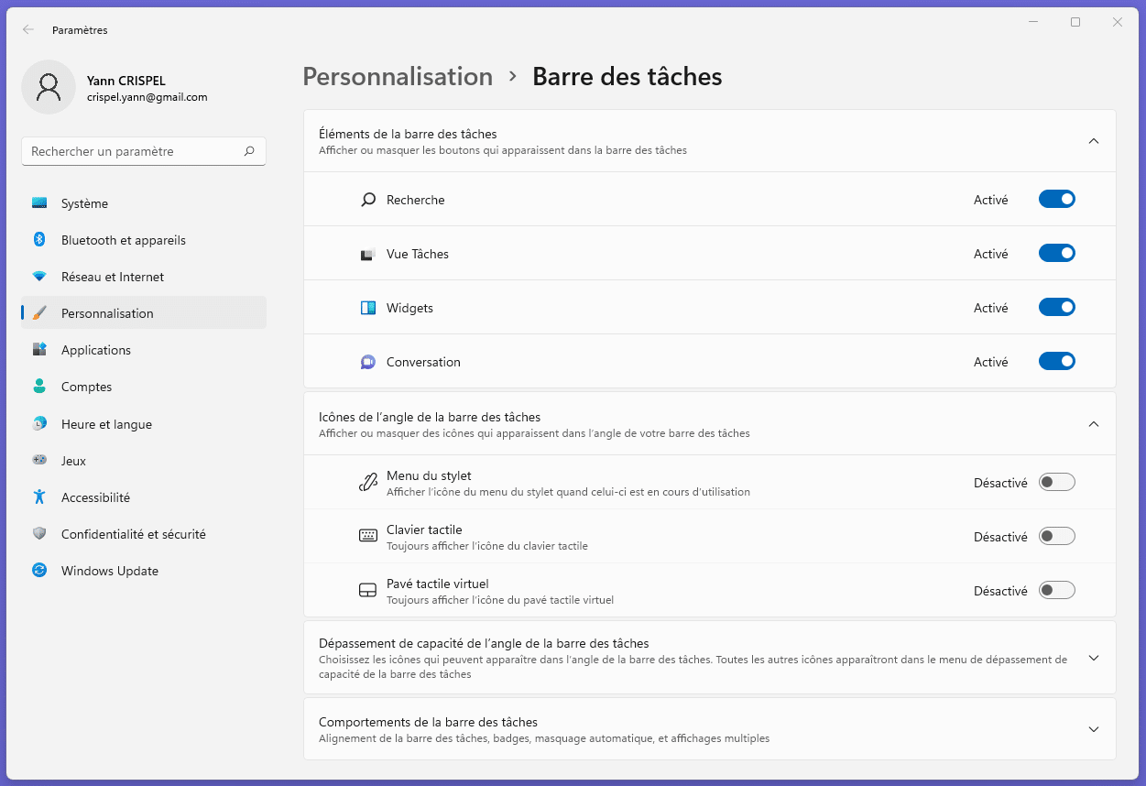
Task: Click the Confidentialité et sécurité shield icon
Action: pyautogui.click(x=39, y=534)
